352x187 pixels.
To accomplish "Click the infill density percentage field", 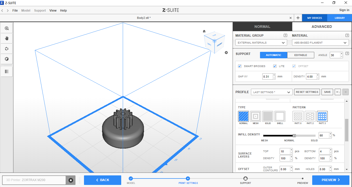I will pyautogui.click(x=324, y=135).
